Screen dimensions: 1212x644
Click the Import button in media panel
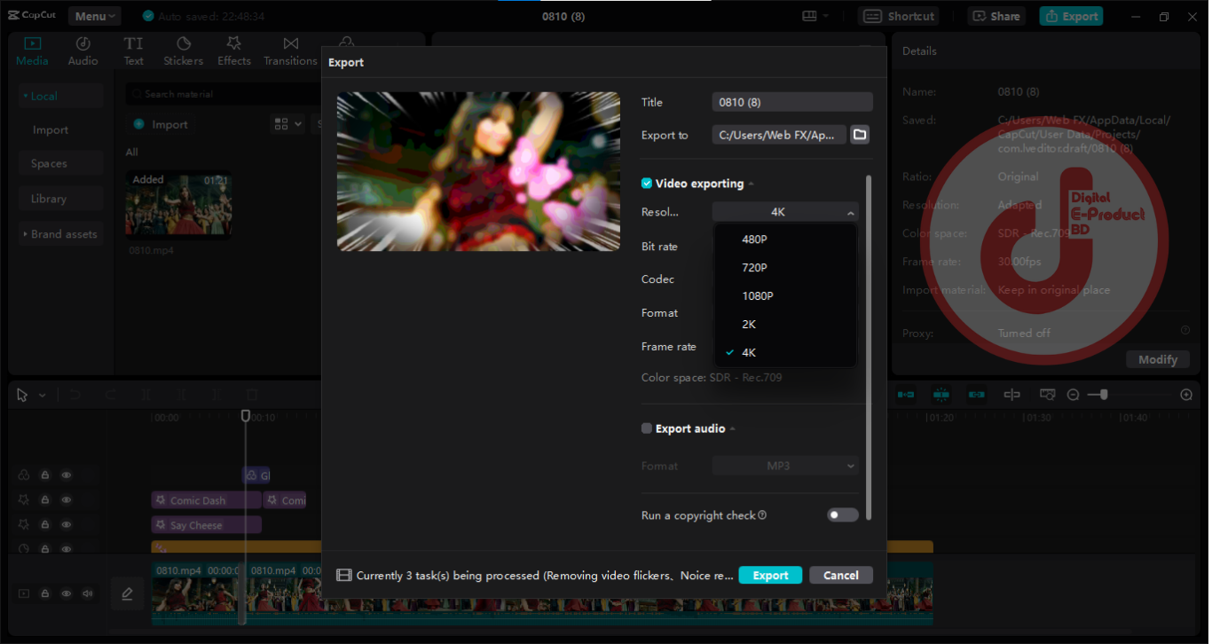coord(161,124)
